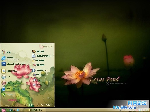Image resolution: width=150 pixels, height=112 pixels.
Task: Click the Log Off button
Action: [x=30, y=105]
